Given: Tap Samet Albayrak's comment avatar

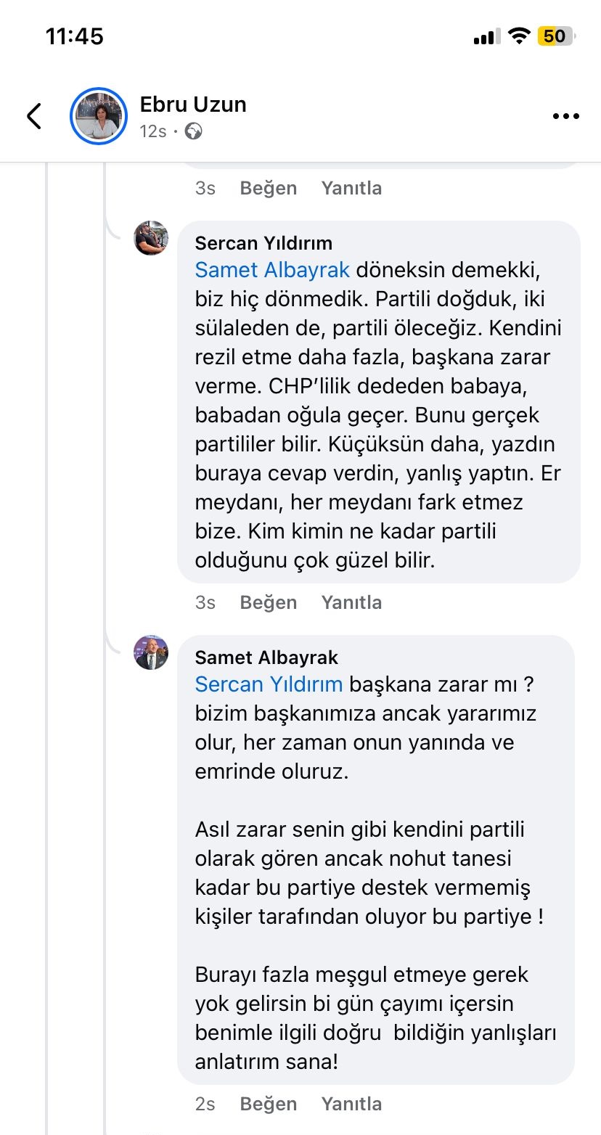Looking at the screenshot, I should [x=151, y=652].
